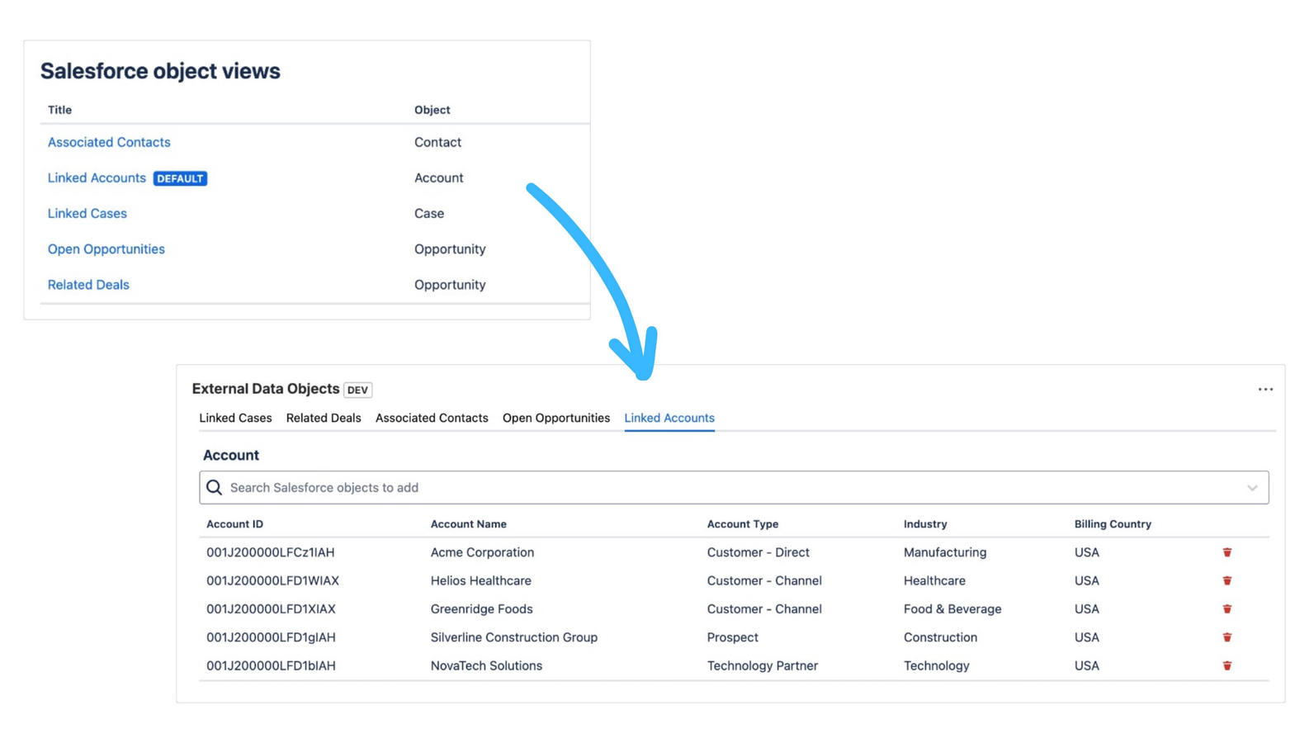Delete the Helios Healthcare account row
Image resolution: width=1309 pixels, height=743 pixels.
[x=1227, y=580]
